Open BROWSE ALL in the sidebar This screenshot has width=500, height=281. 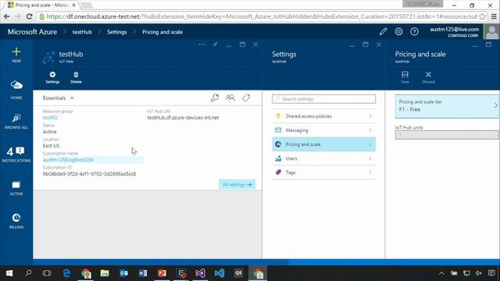16,122
